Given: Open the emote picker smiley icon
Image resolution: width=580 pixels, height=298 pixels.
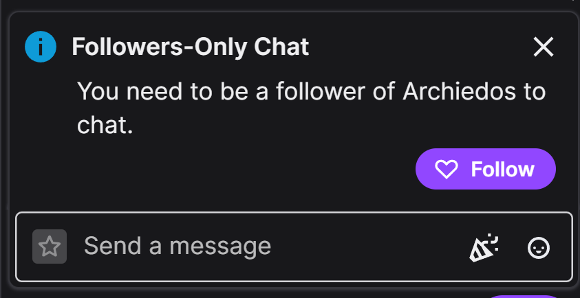Looking at the screenshot, I should [539, 247].
